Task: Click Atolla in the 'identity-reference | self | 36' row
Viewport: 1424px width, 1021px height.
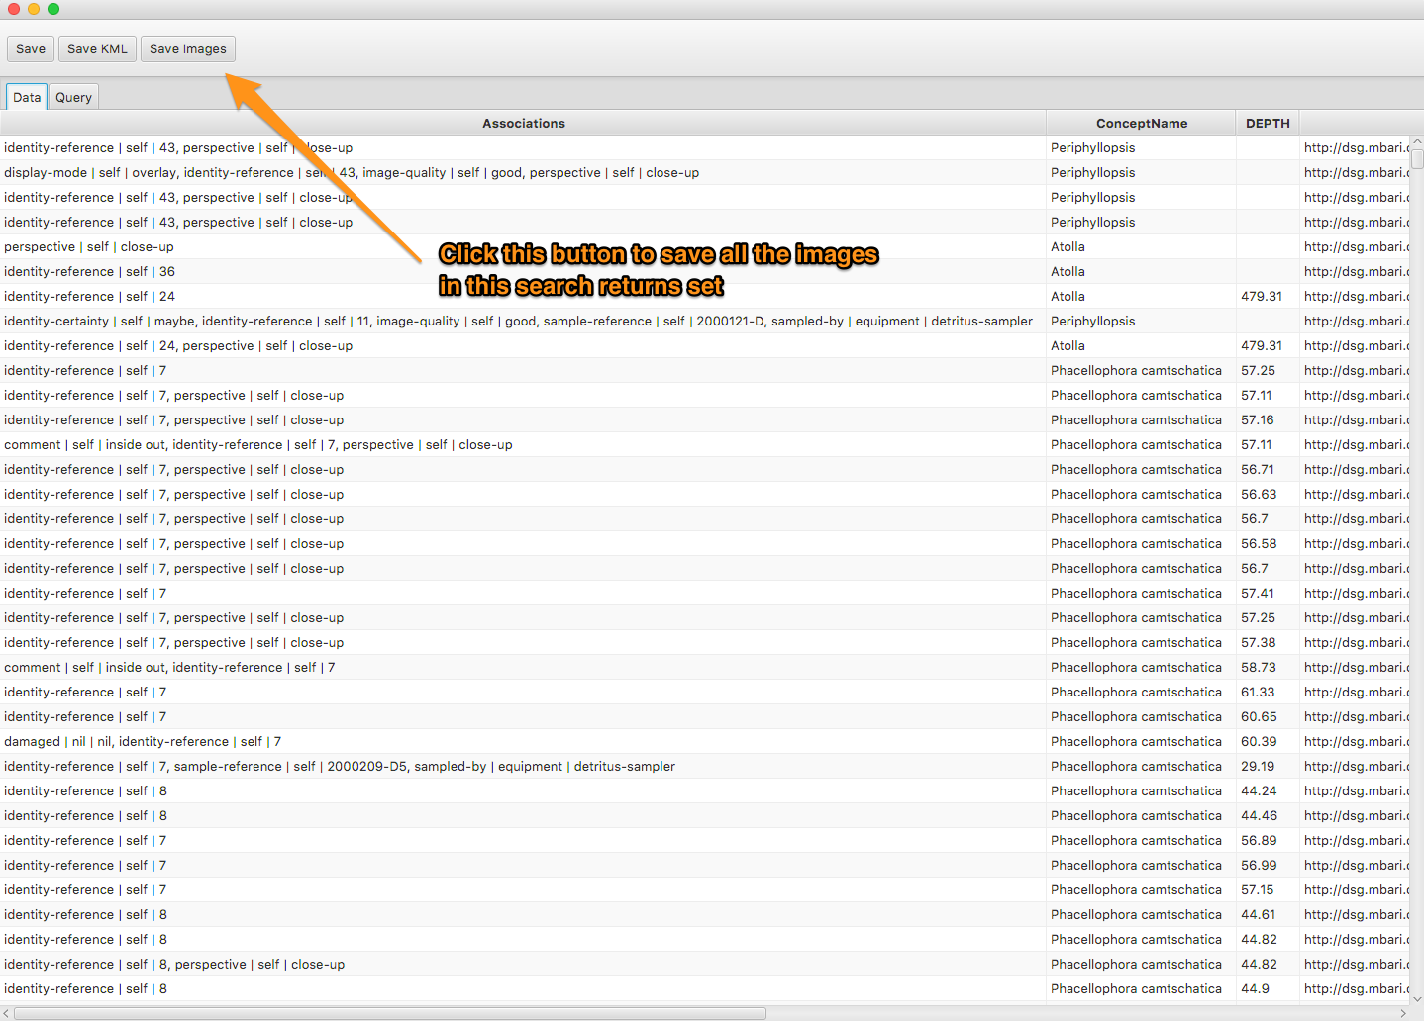Action: pos(1068,271)
